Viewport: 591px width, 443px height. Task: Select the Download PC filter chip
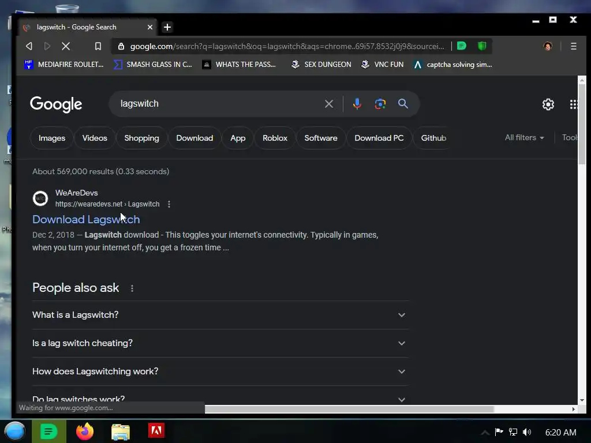click(379, 138)
